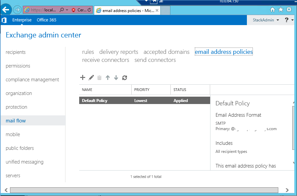Refresh the email address policies list

[x=125, y=78]
